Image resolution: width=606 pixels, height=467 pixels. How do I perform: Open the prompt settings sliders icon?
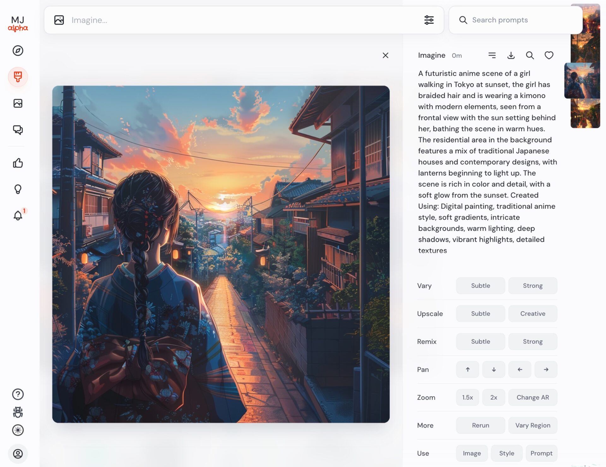tap(429, 20)
